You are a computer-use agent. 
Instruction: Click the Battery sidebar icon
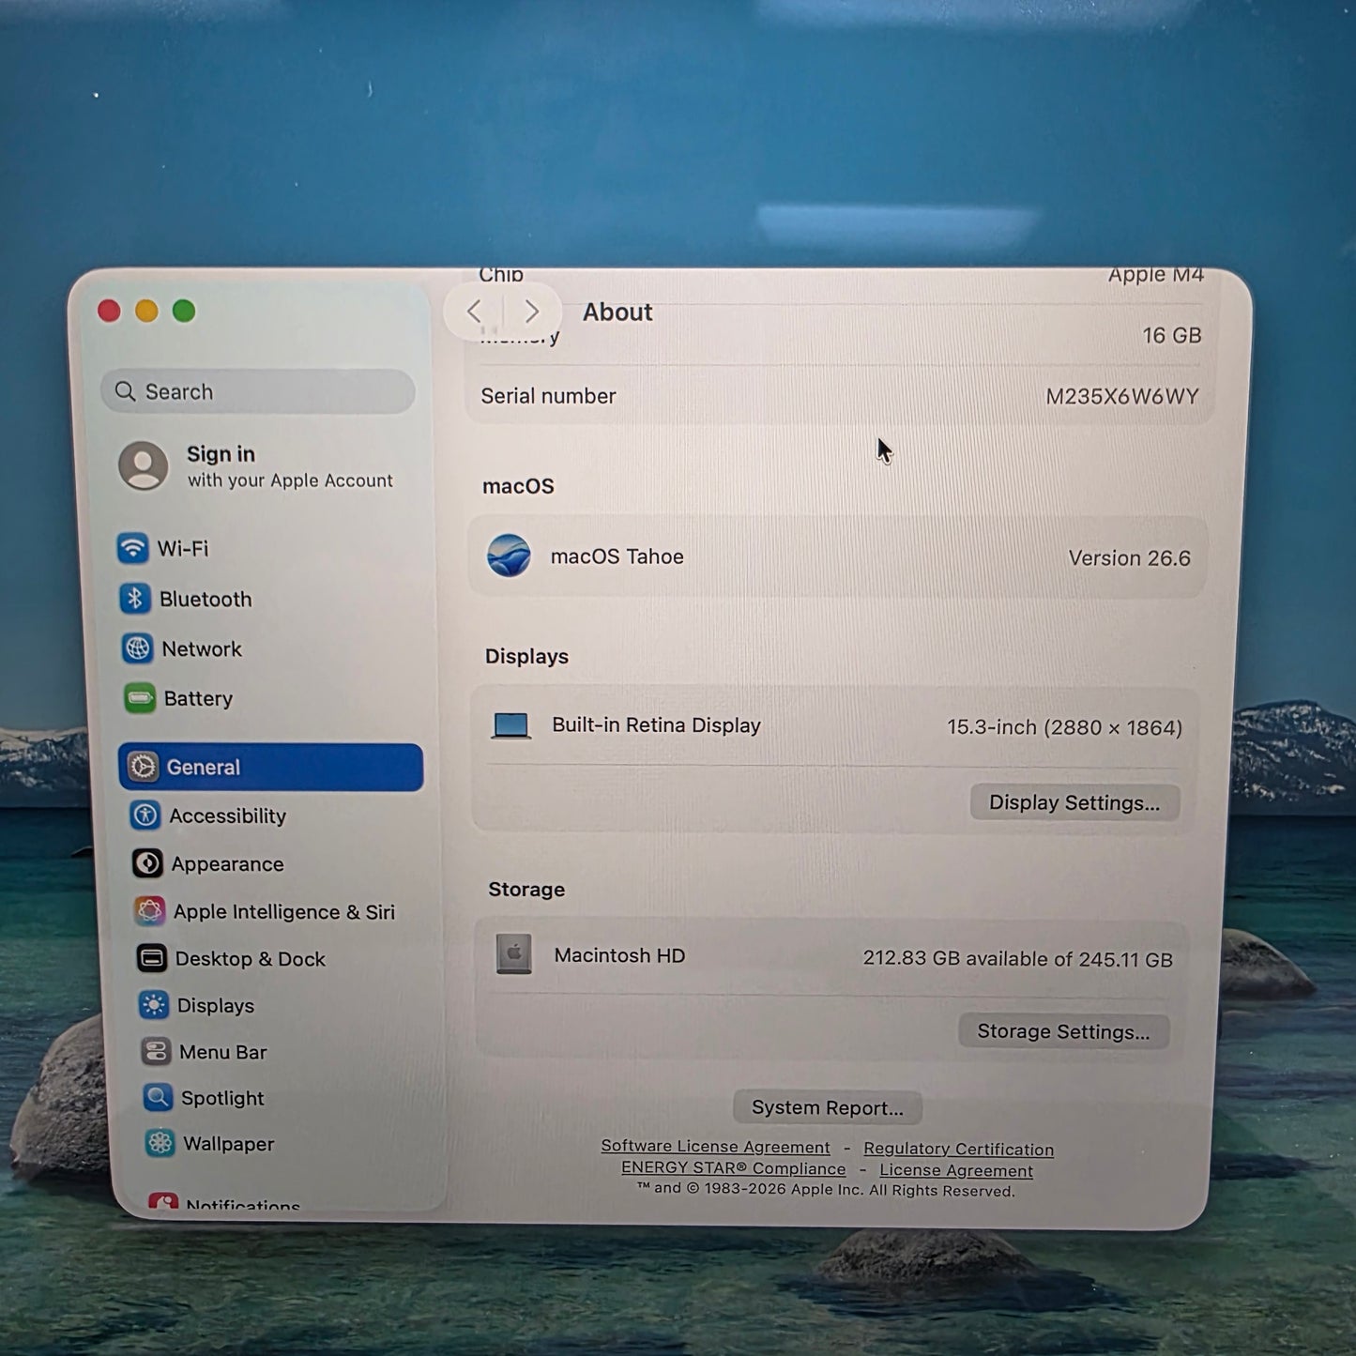coord(140,698)
